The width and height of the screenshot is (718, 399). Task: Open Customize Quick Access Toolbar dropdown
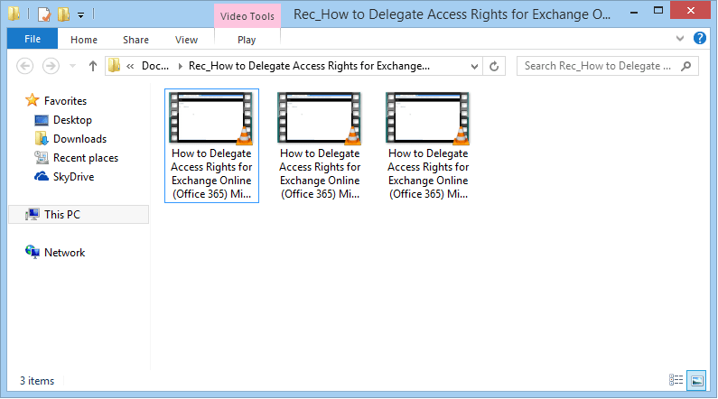[80, 14]
